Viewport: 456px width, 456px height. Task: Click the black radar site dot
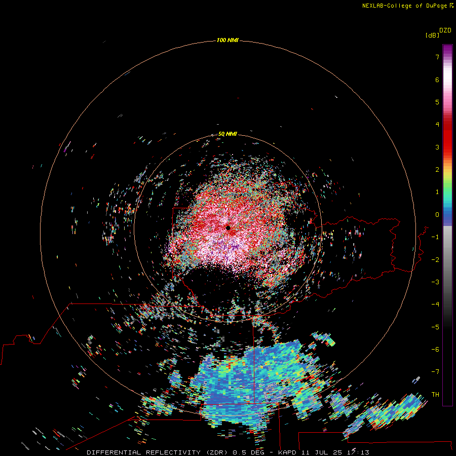point(228,228)
